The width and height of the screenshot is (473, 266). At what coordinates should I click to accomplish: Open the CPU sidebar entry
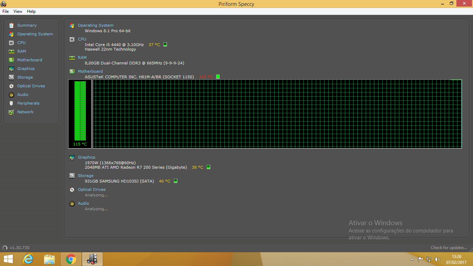pos(21,43)
